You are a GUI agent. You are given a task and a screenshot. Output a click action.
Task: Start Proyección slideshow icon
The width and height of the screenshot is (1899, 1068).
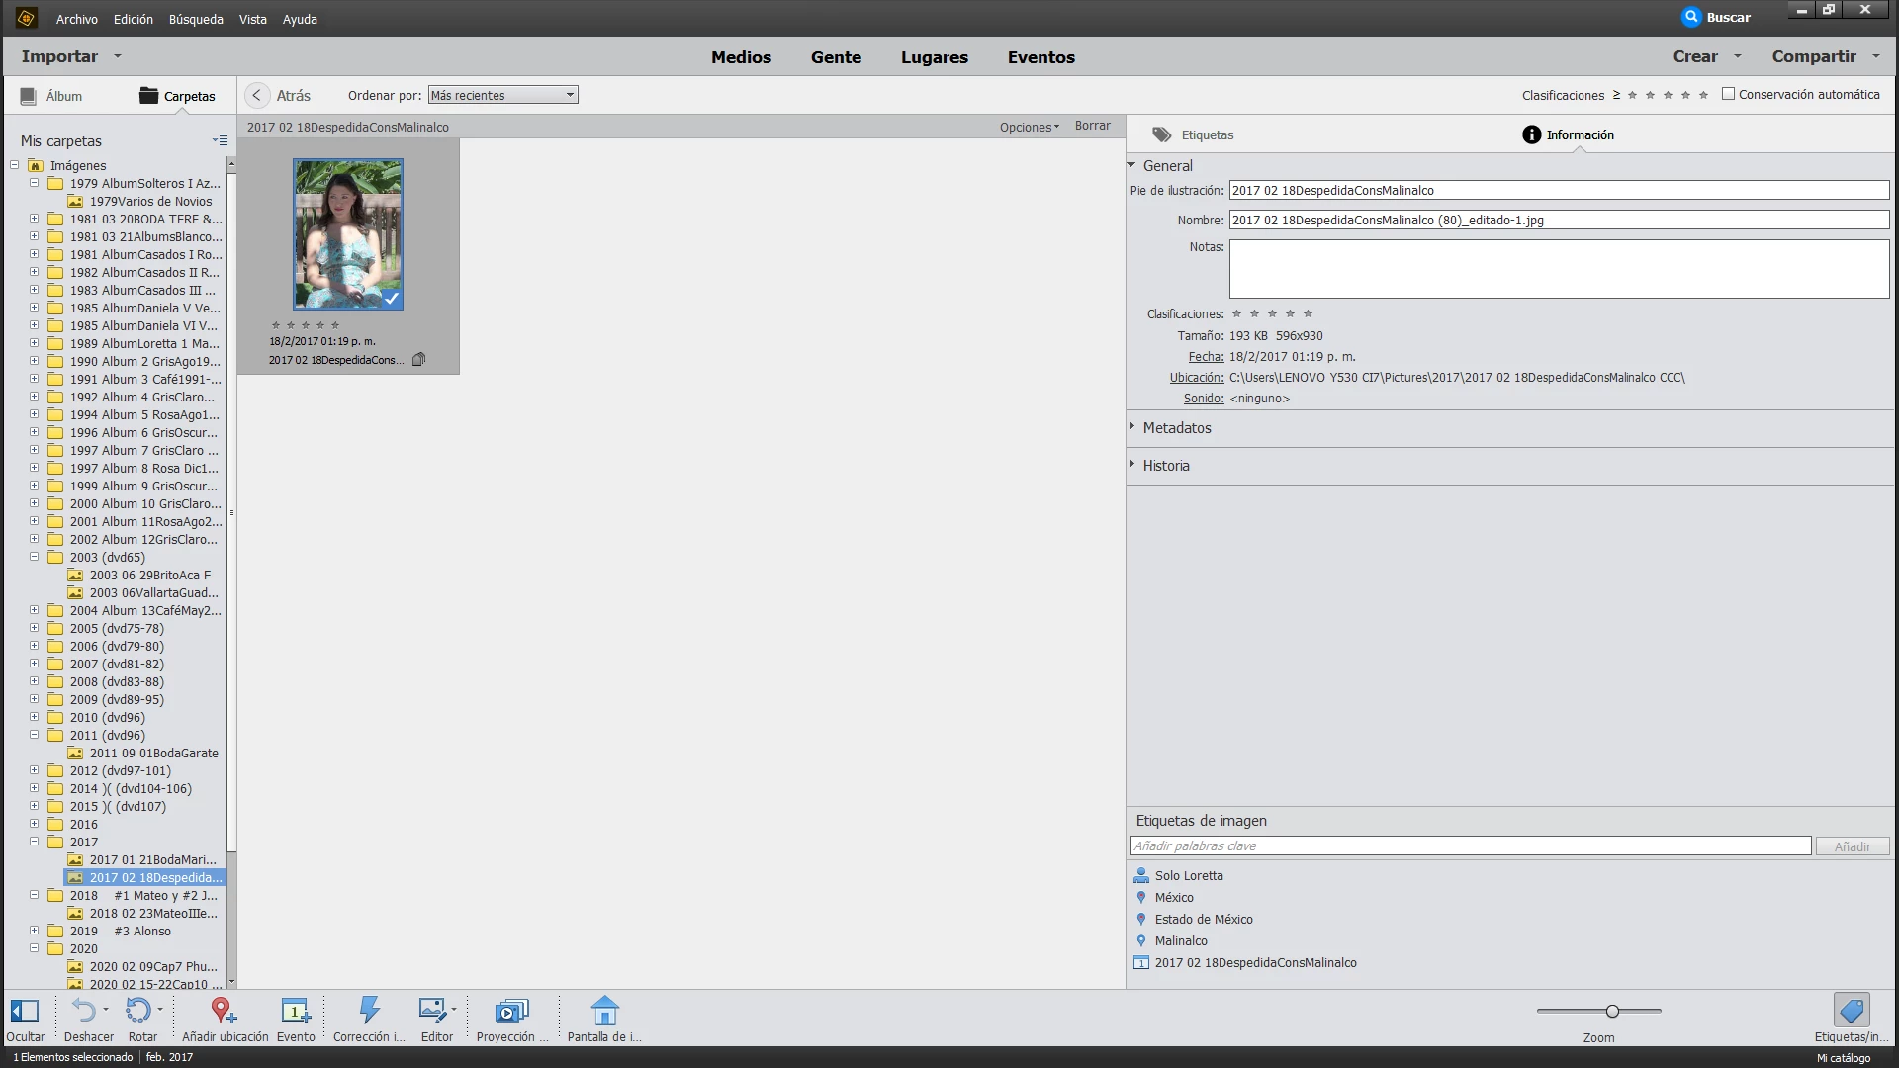511,1011
